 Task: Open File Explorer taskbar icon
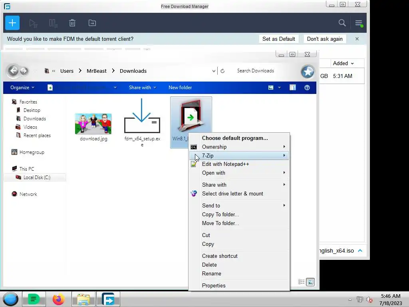(83, 299)
